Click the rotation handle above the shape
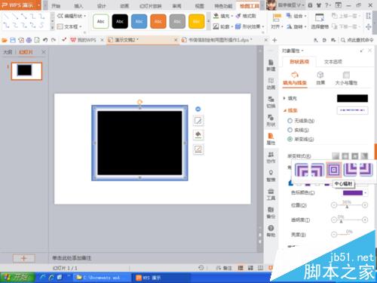 pos(139,102)
